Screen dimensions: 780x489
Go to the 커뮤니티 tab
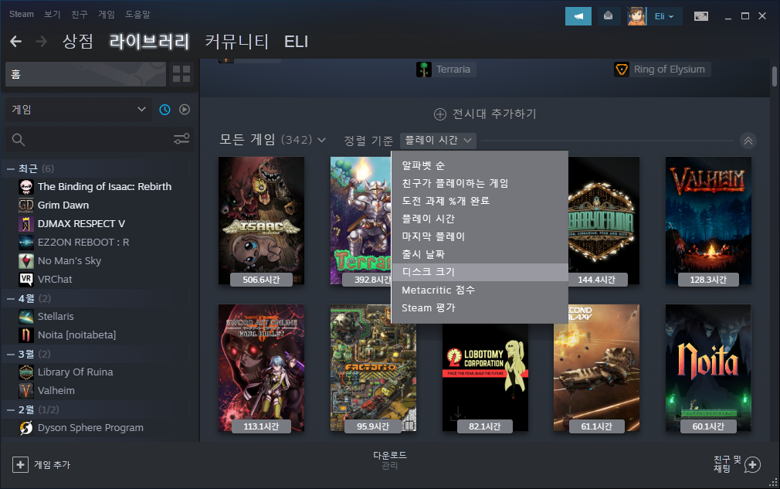(x=237, y=41)
